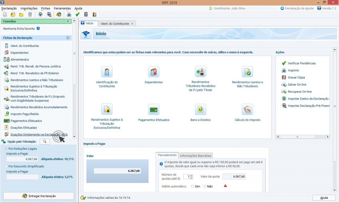339x203 pixels.
Task: Click Importar Declaração Pré-Preenchida action
Action: tap(305, 106)
